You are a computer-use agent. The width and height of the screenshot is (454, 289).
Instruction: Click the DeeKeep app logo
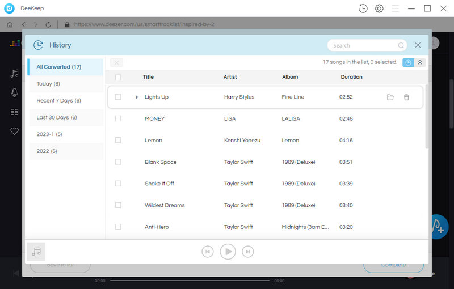pos(9,8)
